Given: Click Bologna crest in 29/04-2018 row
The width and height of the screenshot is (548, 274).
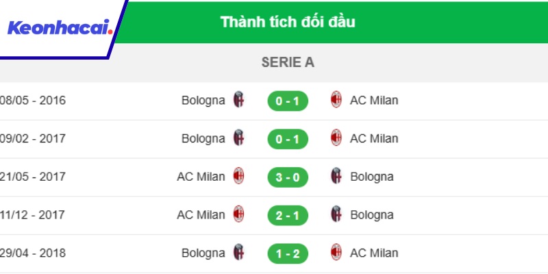Looking at the screenshot, I should [238, 253].
